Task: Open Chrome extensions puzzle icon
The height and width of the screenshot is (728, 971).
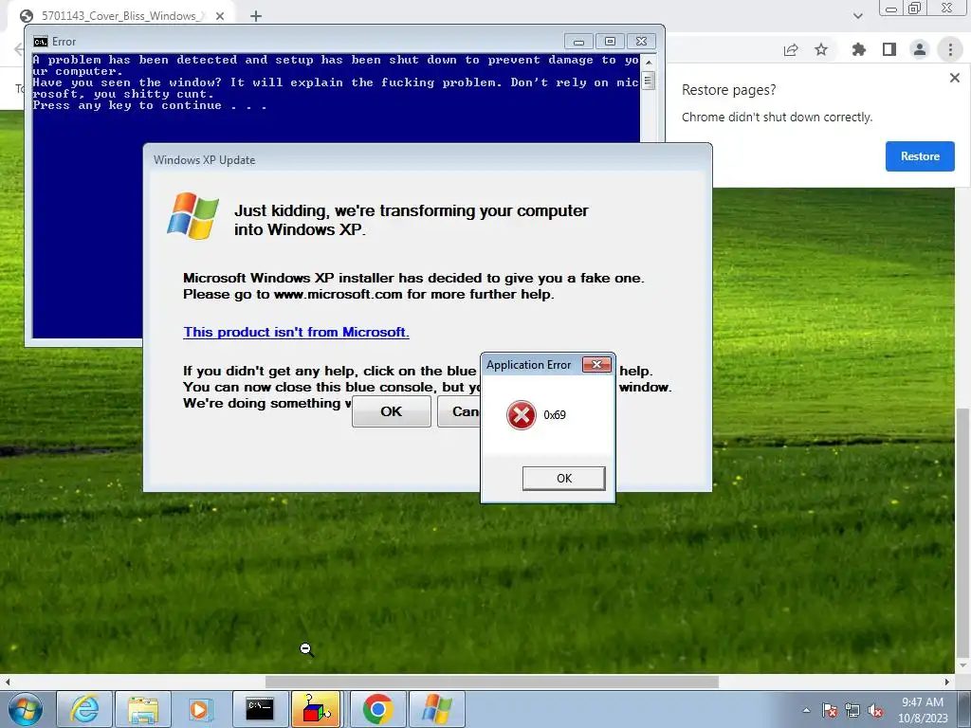Action: coord(858,49)
